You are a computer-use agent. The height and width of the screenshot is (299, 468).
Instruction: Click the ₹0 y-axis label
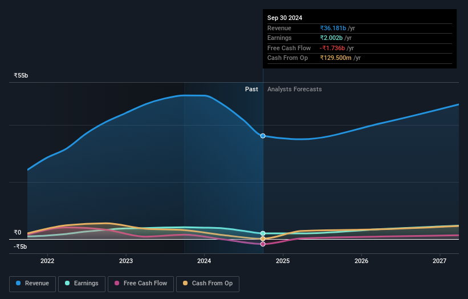pos(17,232)
